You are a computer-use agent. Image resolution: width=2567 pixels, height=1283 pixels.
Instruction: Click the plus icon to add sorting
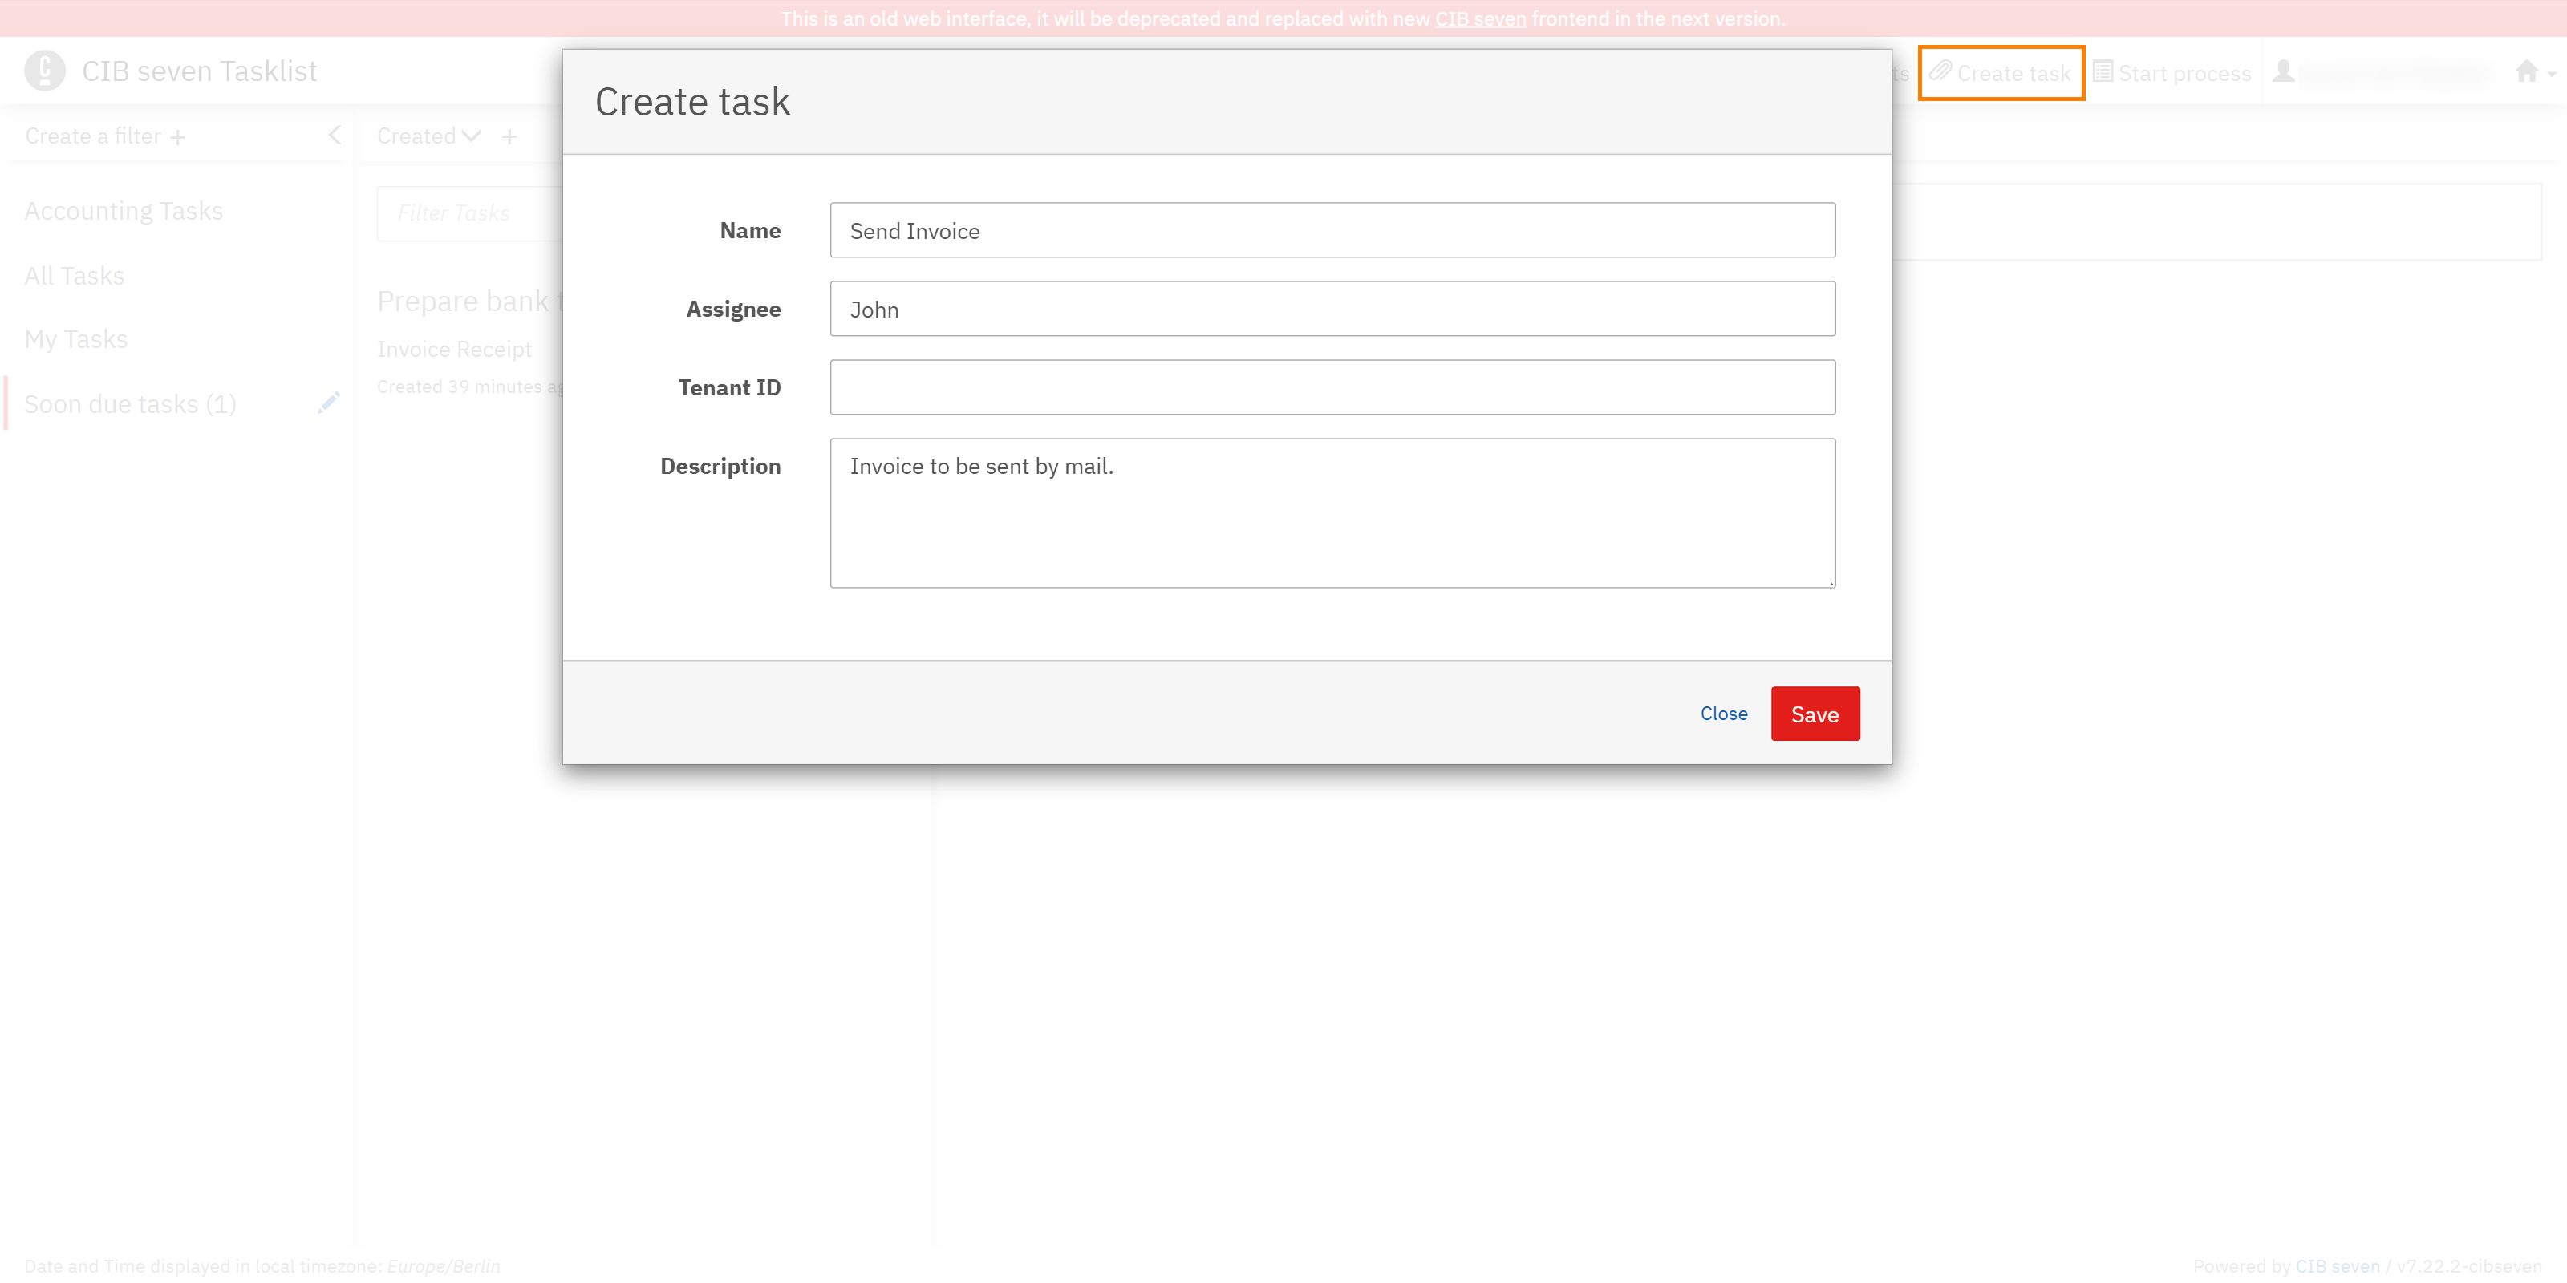pyautogui.click(x=509, y=136)
